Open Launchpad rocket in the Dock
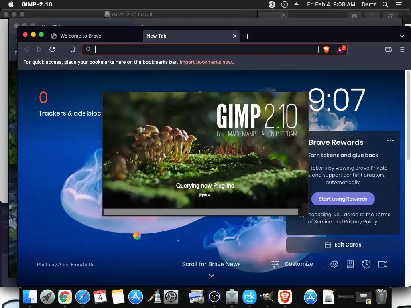The image size is (411, 308). click(47, 297)
